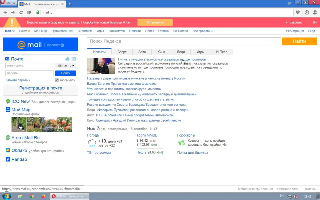Open the Opera Меню button
Viewport: 320px width, 200px height.
8,3
